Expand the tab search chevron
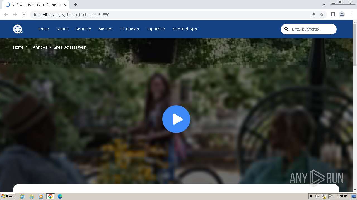 [x=324, y=5]
